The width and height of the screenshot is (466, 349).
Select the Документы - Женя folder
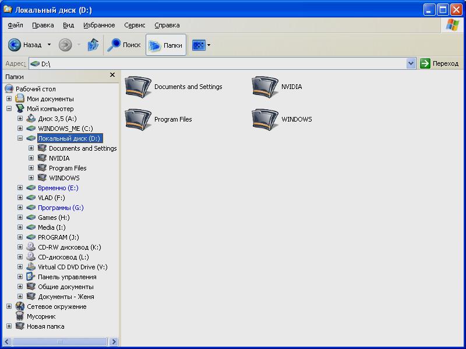(66, 297)
